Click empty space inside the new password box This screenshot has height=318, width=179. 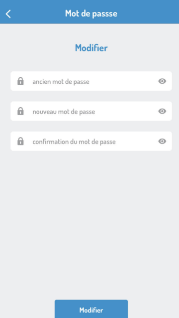pyautogui.click(x=126, y=111)
